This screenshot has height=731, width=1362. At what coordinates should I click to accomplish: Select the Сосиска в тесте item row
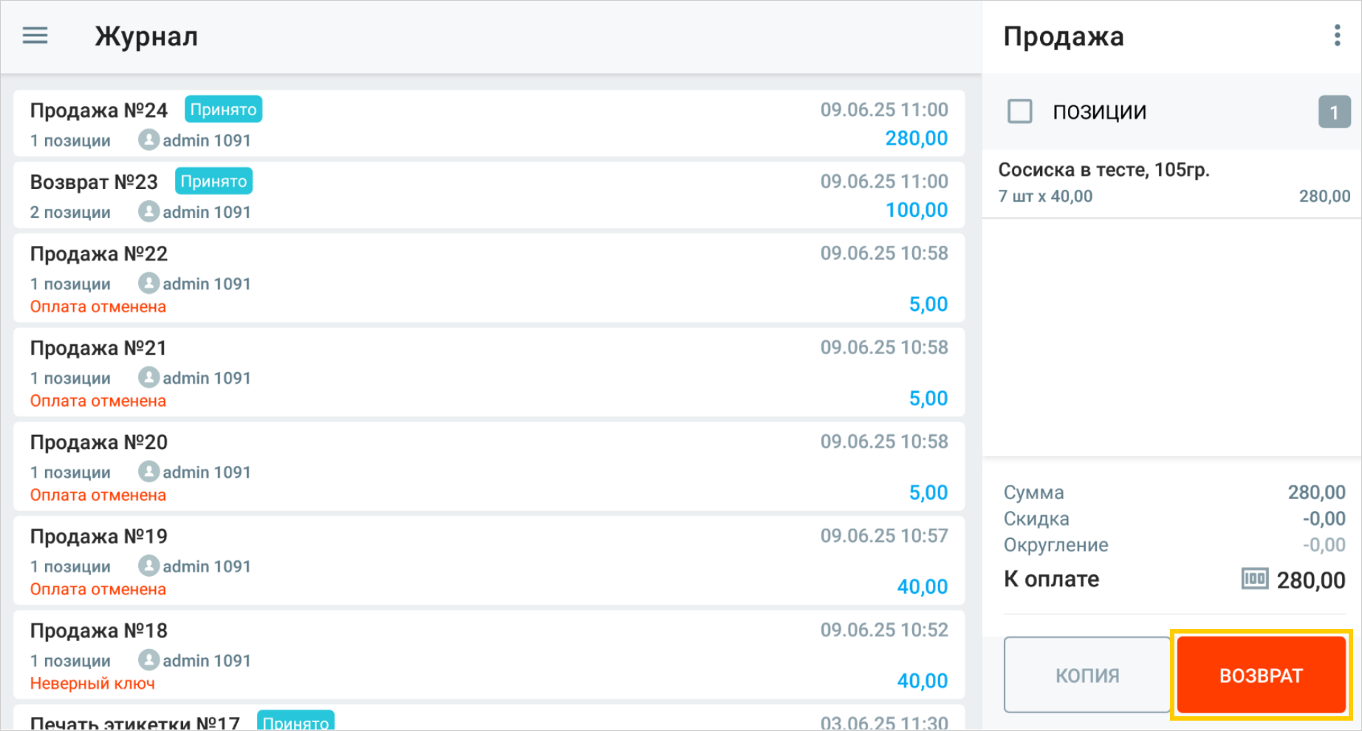click(x=1172, y=183)
